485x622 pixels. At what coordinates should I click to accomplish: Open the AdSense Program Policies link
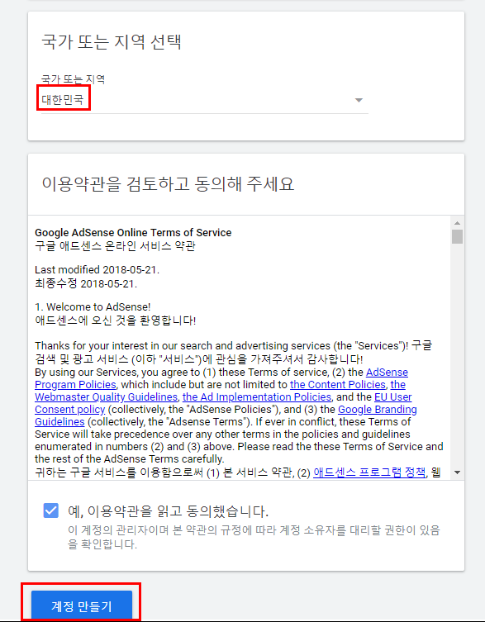point(221,378)
